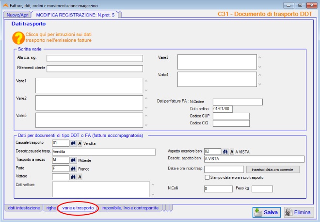The width and height of the screenshot is (320, 222).
Task: Click inside the Varie3 text area
Action: pos(217,62)
